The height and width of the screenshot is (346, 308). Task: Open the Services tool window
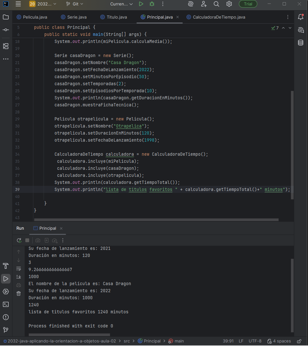tap(6, 292)
